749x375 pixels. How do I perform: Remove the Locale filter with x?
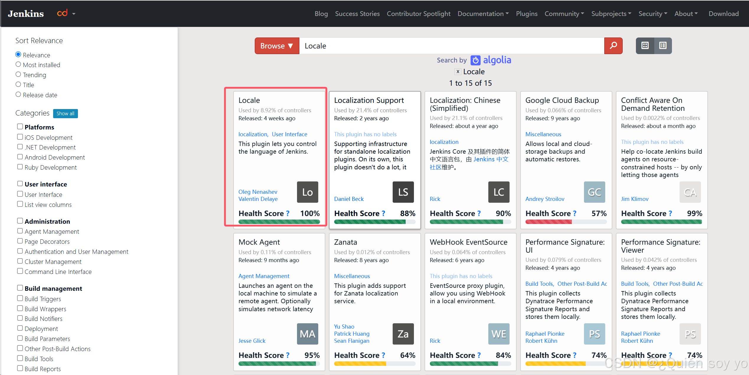(458, 72)
